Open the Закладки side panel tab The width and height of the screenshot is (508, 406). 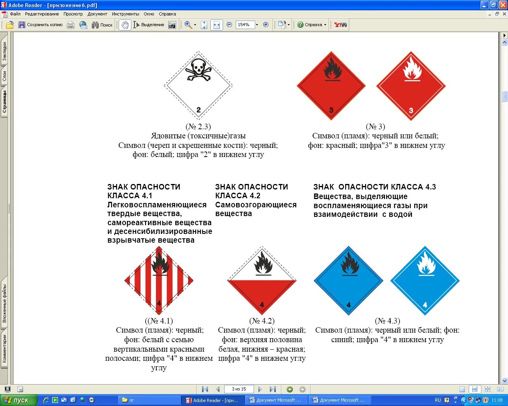(4, 52)
